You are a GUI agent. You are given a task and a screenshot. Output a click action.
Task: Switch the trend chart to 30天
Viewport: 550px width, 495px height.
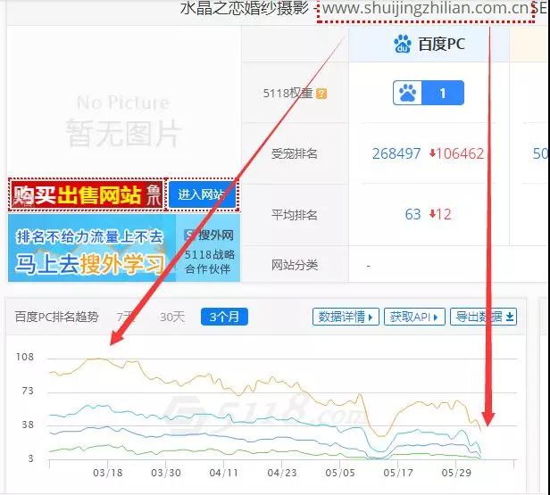pyautogui.click(x=172, y=317)
